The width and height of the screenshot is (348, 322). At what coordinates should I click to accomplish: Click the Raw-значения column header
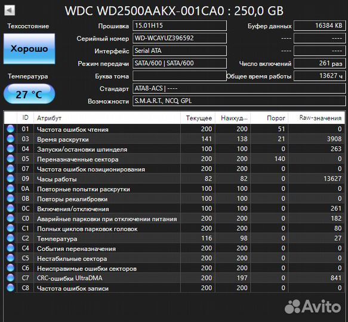(x=316, y=117)
